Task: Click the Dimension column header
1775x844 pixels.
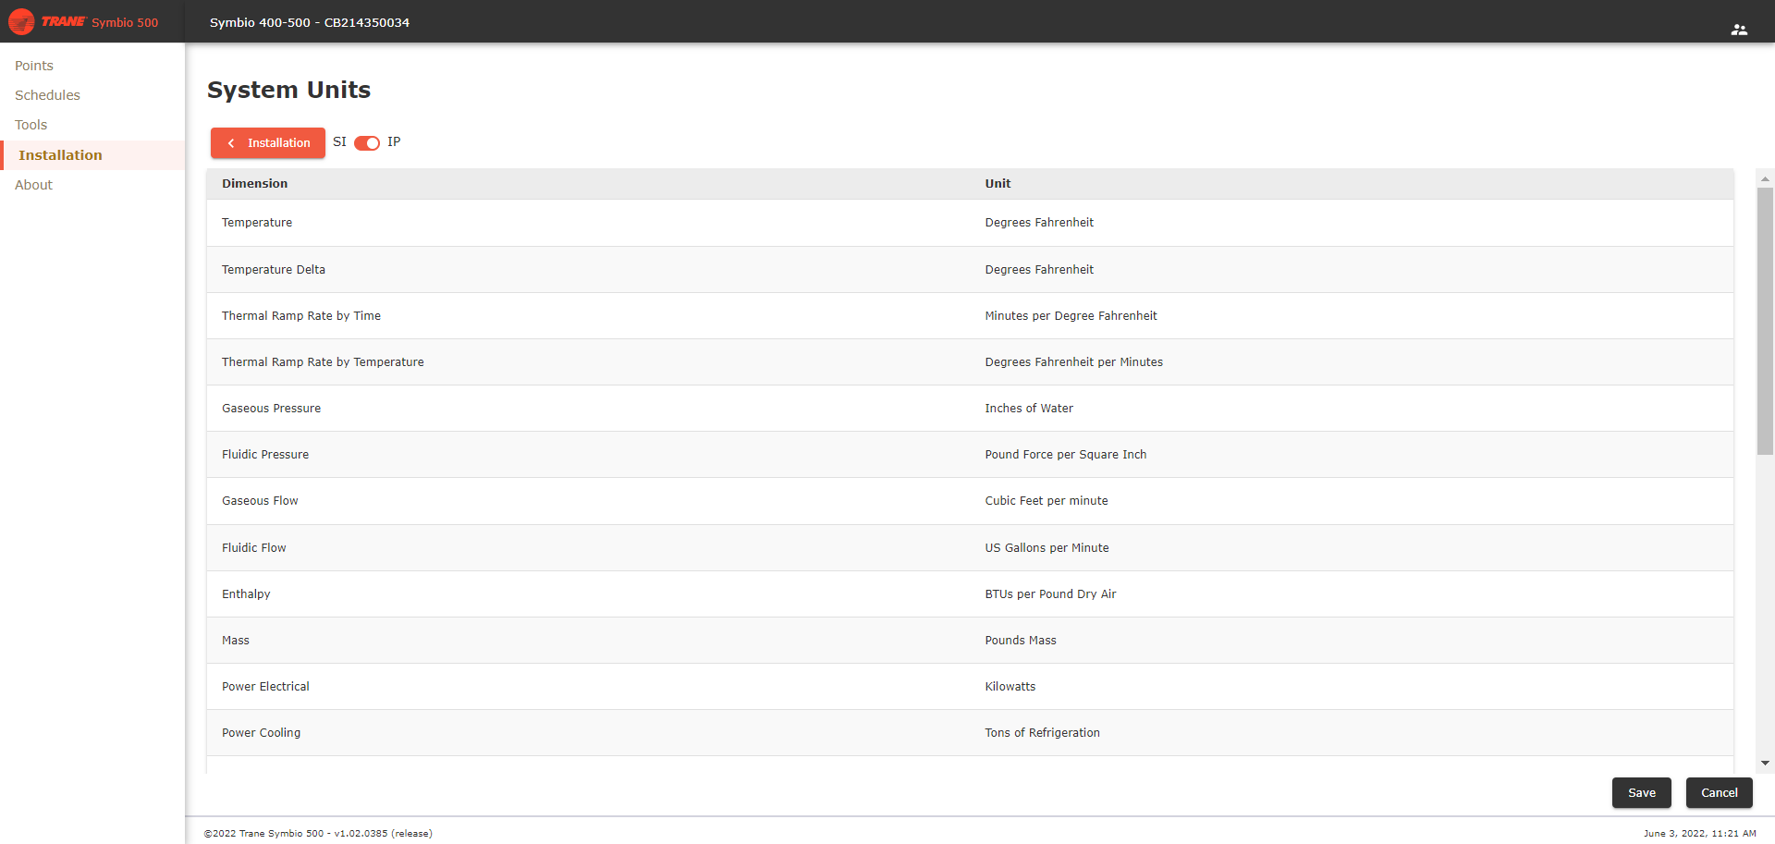Action: pyautogui.click(x=254, y=184)
